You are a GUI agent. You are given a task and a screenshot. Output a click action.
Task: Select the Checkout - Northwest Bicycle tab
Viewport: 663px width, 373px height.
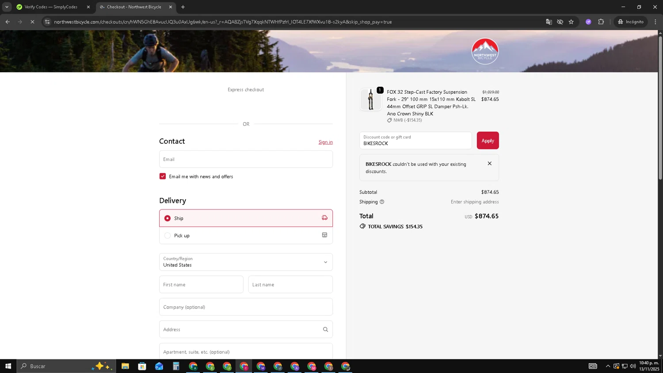click(136, 7)
